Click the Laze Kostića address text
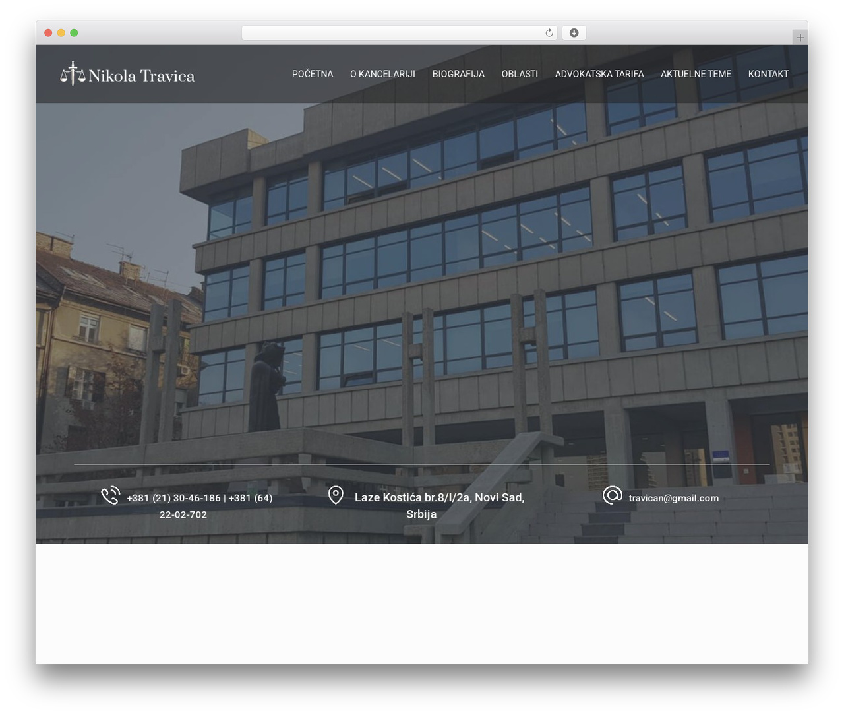This screenshot has width=844, height=715. [439, 506]
